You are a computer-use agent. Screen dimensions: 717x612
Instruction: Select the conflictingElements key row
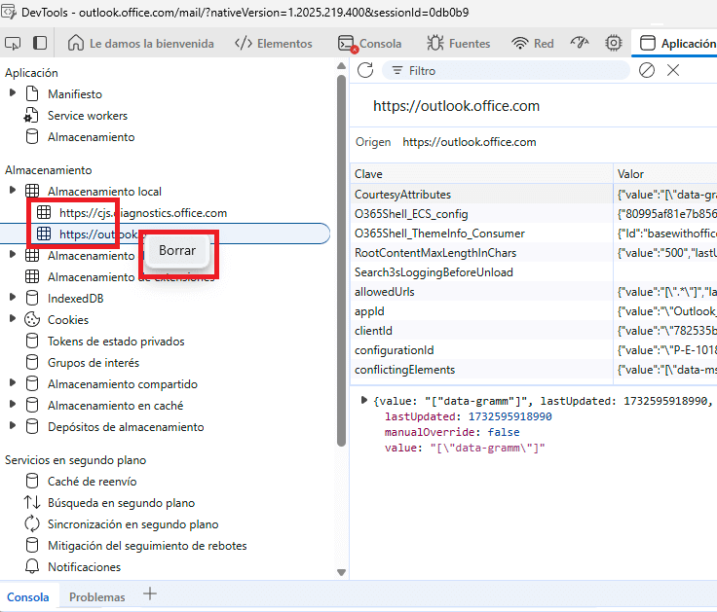click(x=481, y=370)
